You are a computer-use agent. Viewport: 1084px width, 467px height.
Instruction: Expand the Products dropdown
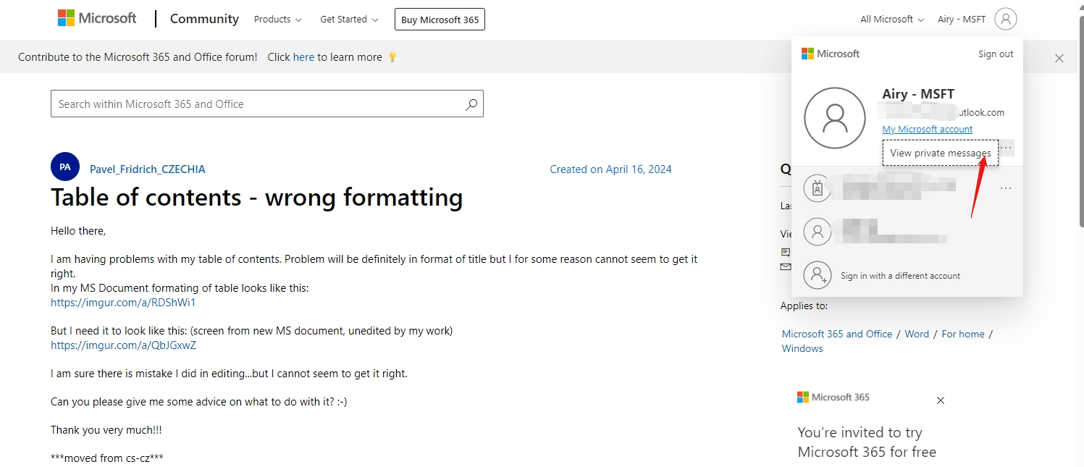coord(277,20)
